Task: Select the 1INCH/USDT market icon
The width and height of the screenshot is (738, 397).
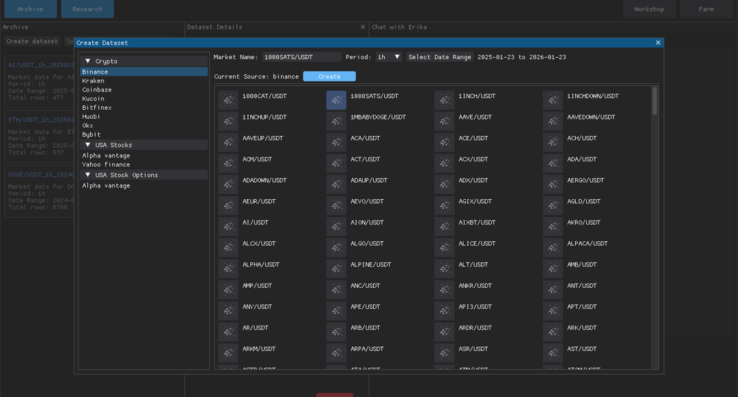Action: [x=445, y=100]
